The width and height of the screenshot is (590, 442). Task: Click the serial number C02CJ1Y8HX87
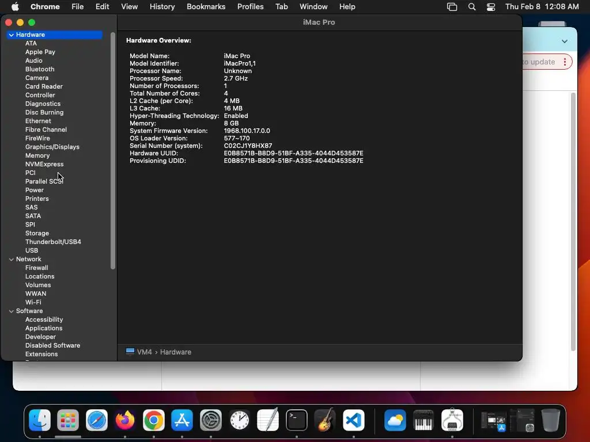(248, 146)
